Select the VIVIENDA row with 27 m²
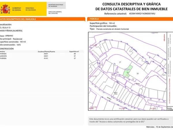 (x=42, y=58)
